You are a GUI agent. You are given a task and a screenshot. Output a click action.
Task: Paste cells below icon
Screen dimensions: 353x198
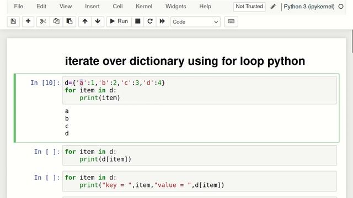coord(69,21)
